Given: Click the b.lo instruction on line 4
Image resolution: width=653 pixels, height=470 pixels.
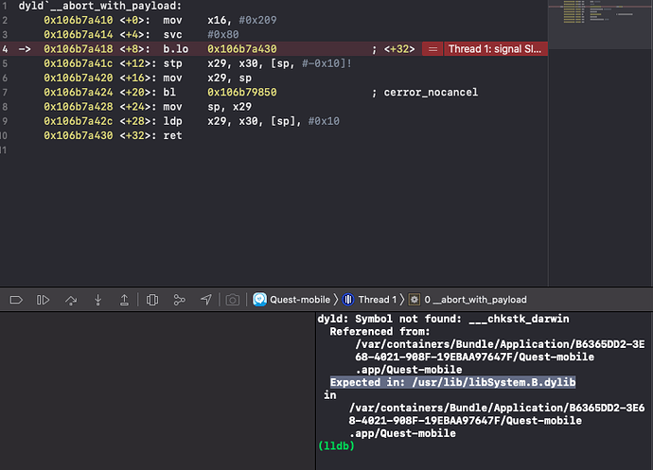Looking at the screenshot, I should pos(175,49).
